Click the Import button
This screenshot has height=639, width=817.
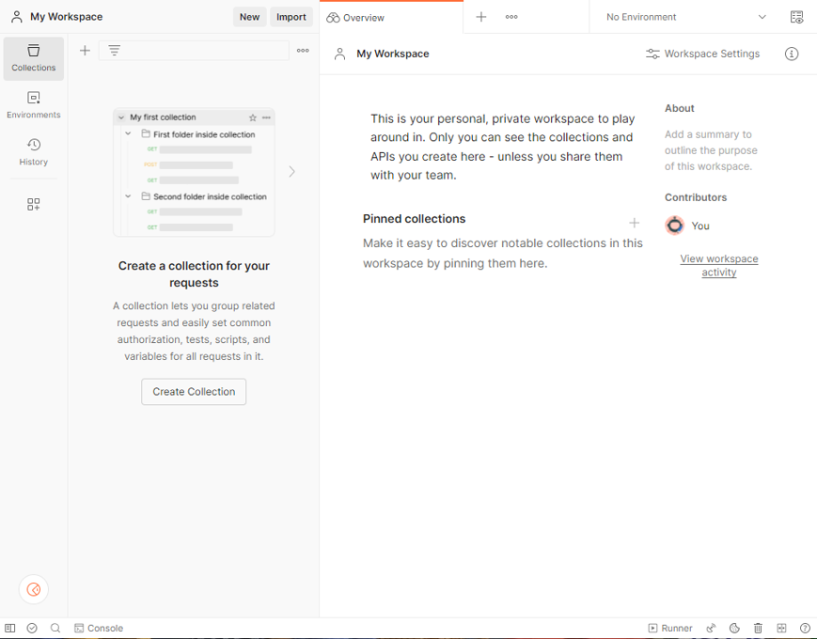(291, 17)
